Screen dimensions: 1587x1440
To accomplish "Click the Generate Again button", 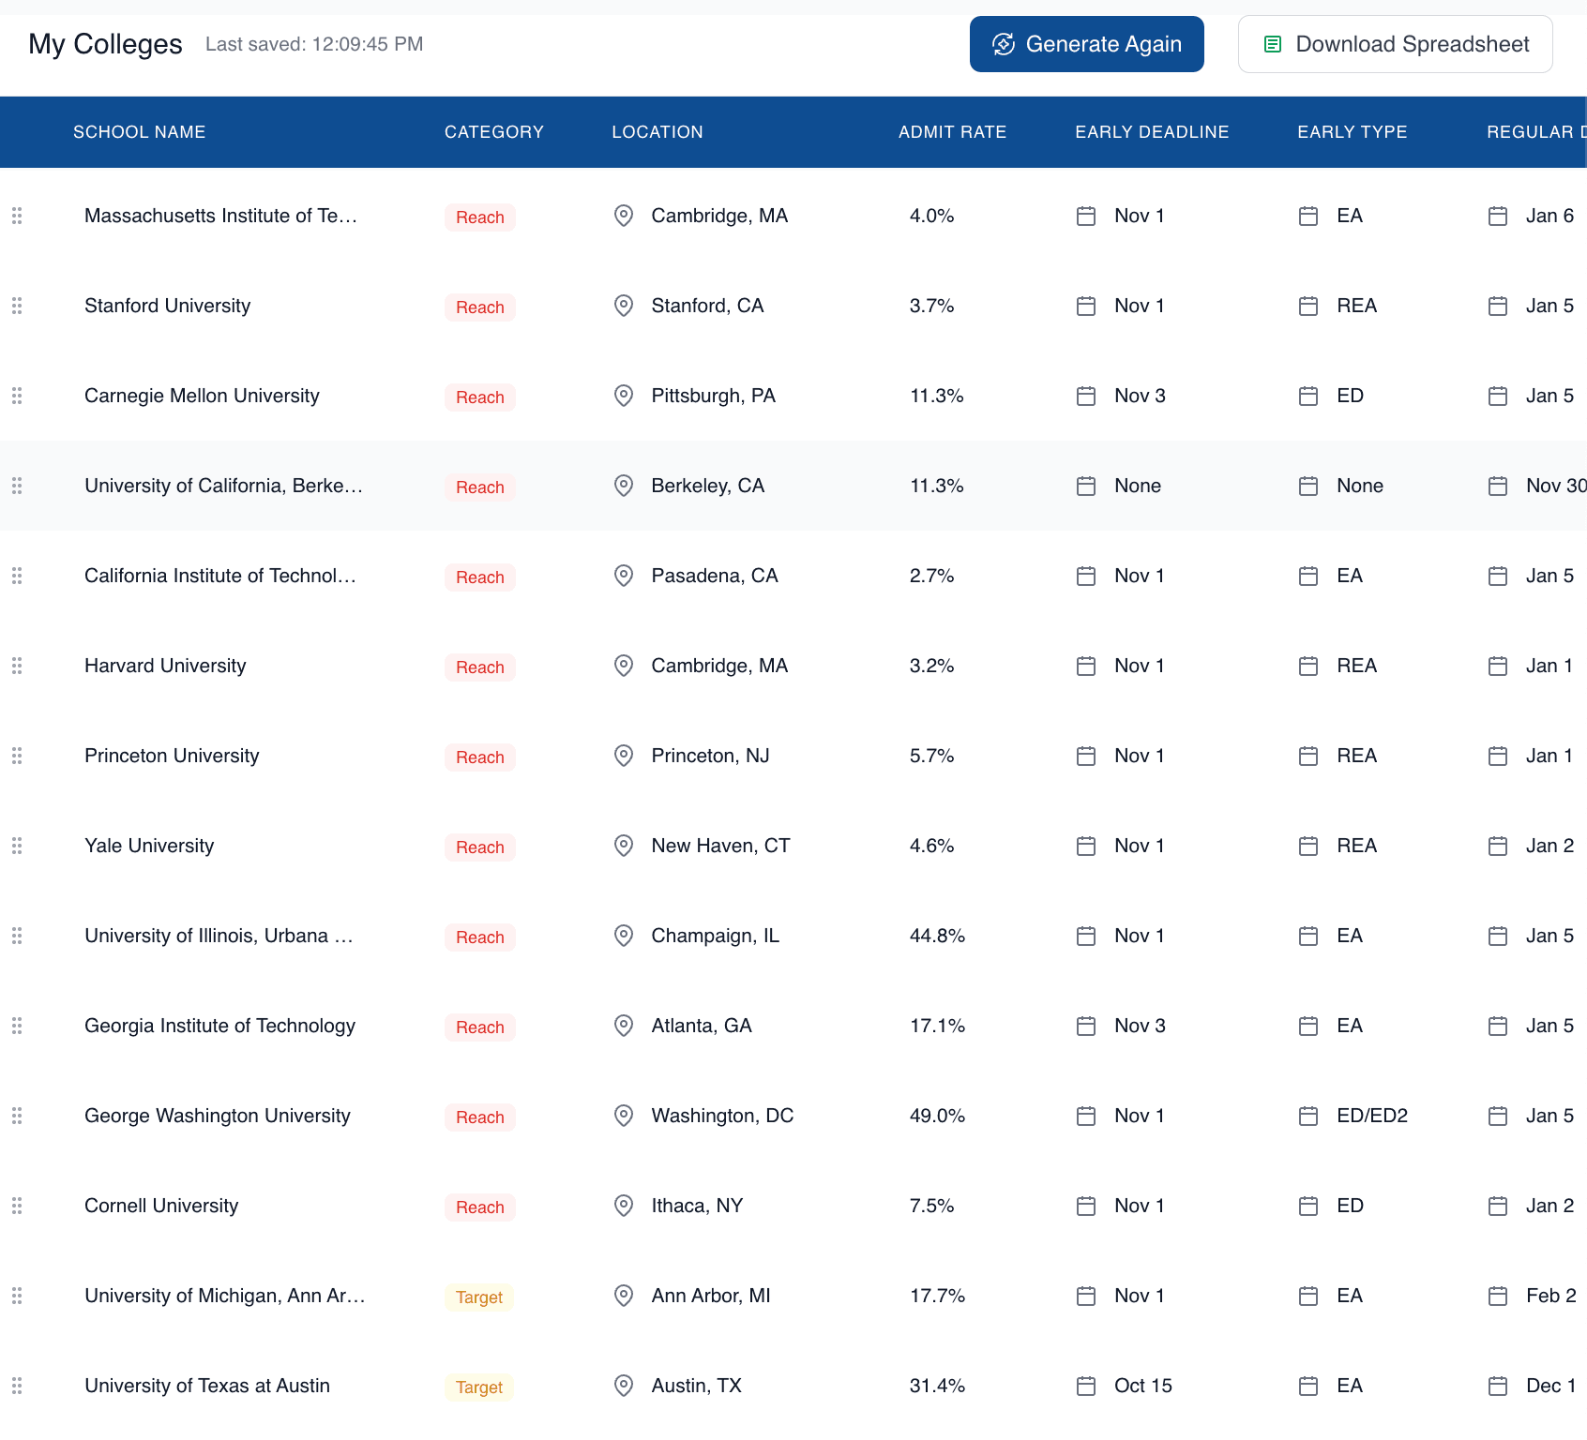I will point(1086,43).
